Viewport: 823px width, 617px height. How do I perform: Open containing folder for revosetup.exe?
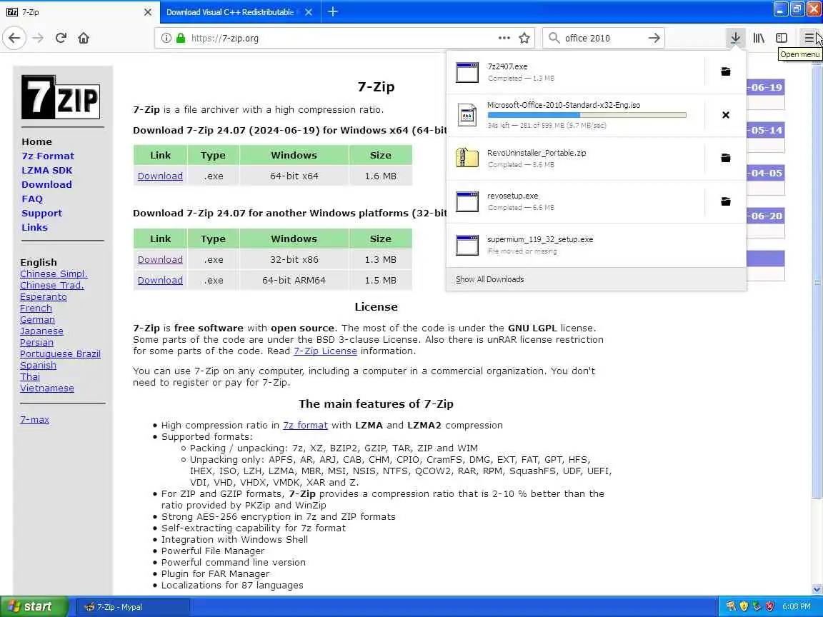(x=725, y=201)
